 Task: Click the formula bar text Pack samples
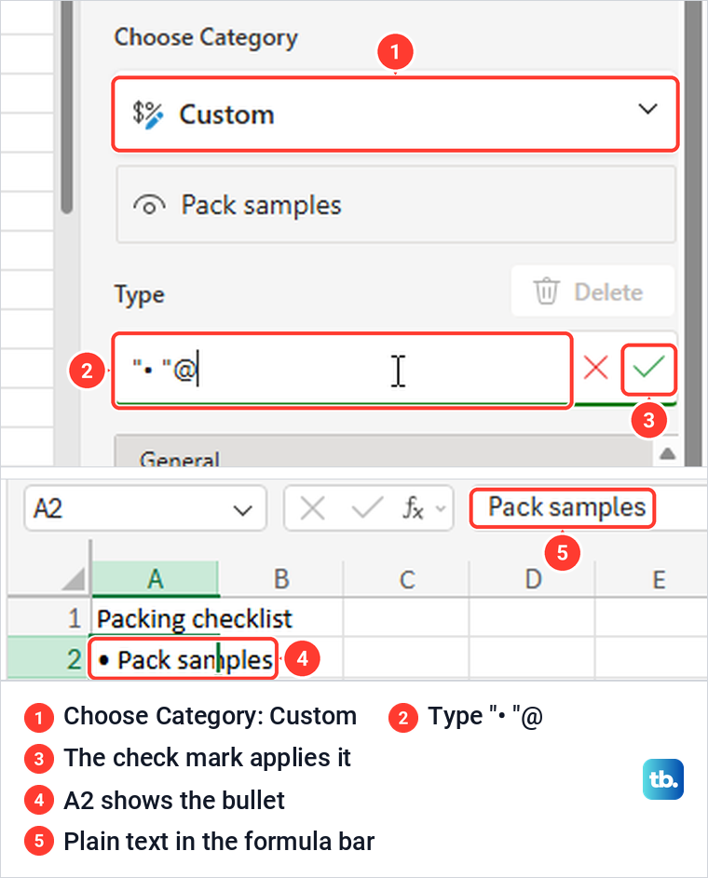point(566,507)
